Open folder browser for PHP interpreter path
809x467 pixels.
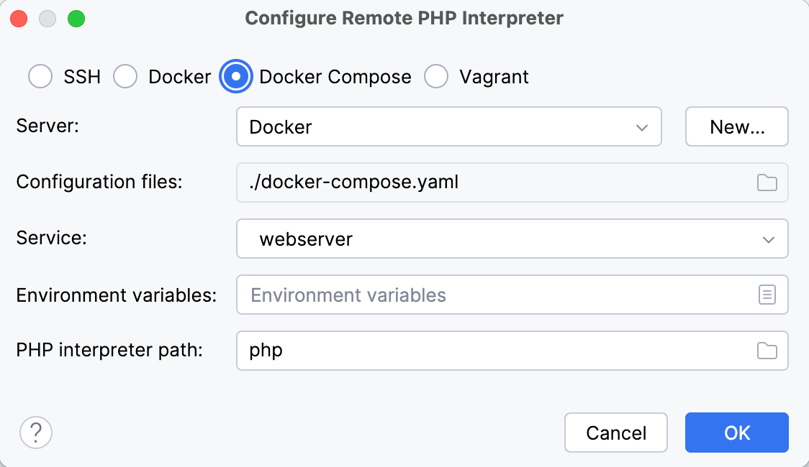point(767,351)
